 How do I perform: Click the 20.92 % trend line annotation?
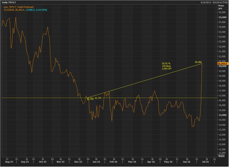(x=166, y=63)
